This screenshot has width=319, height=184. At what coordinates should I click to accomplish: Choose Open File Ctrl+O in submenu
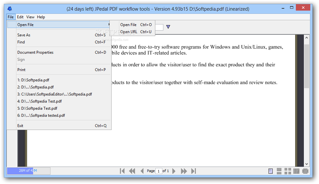(136, 25)
